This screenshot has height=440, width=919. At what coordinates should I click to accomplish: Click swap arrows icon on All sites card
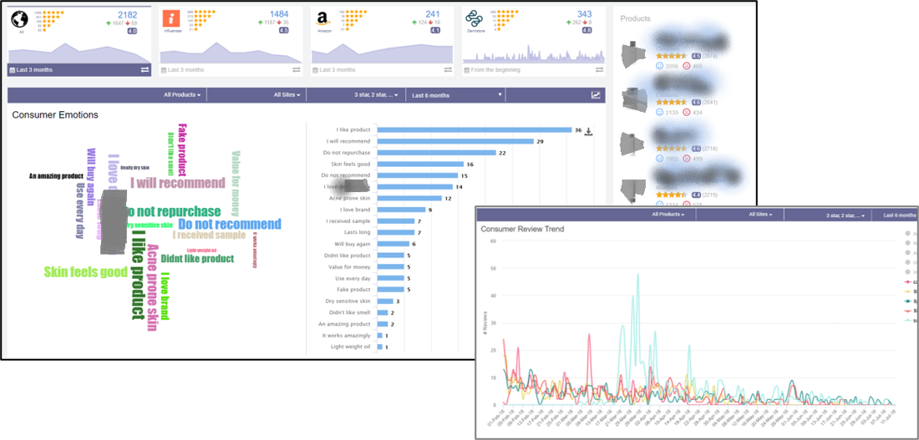pyautogui.click(x=144, y=69)
